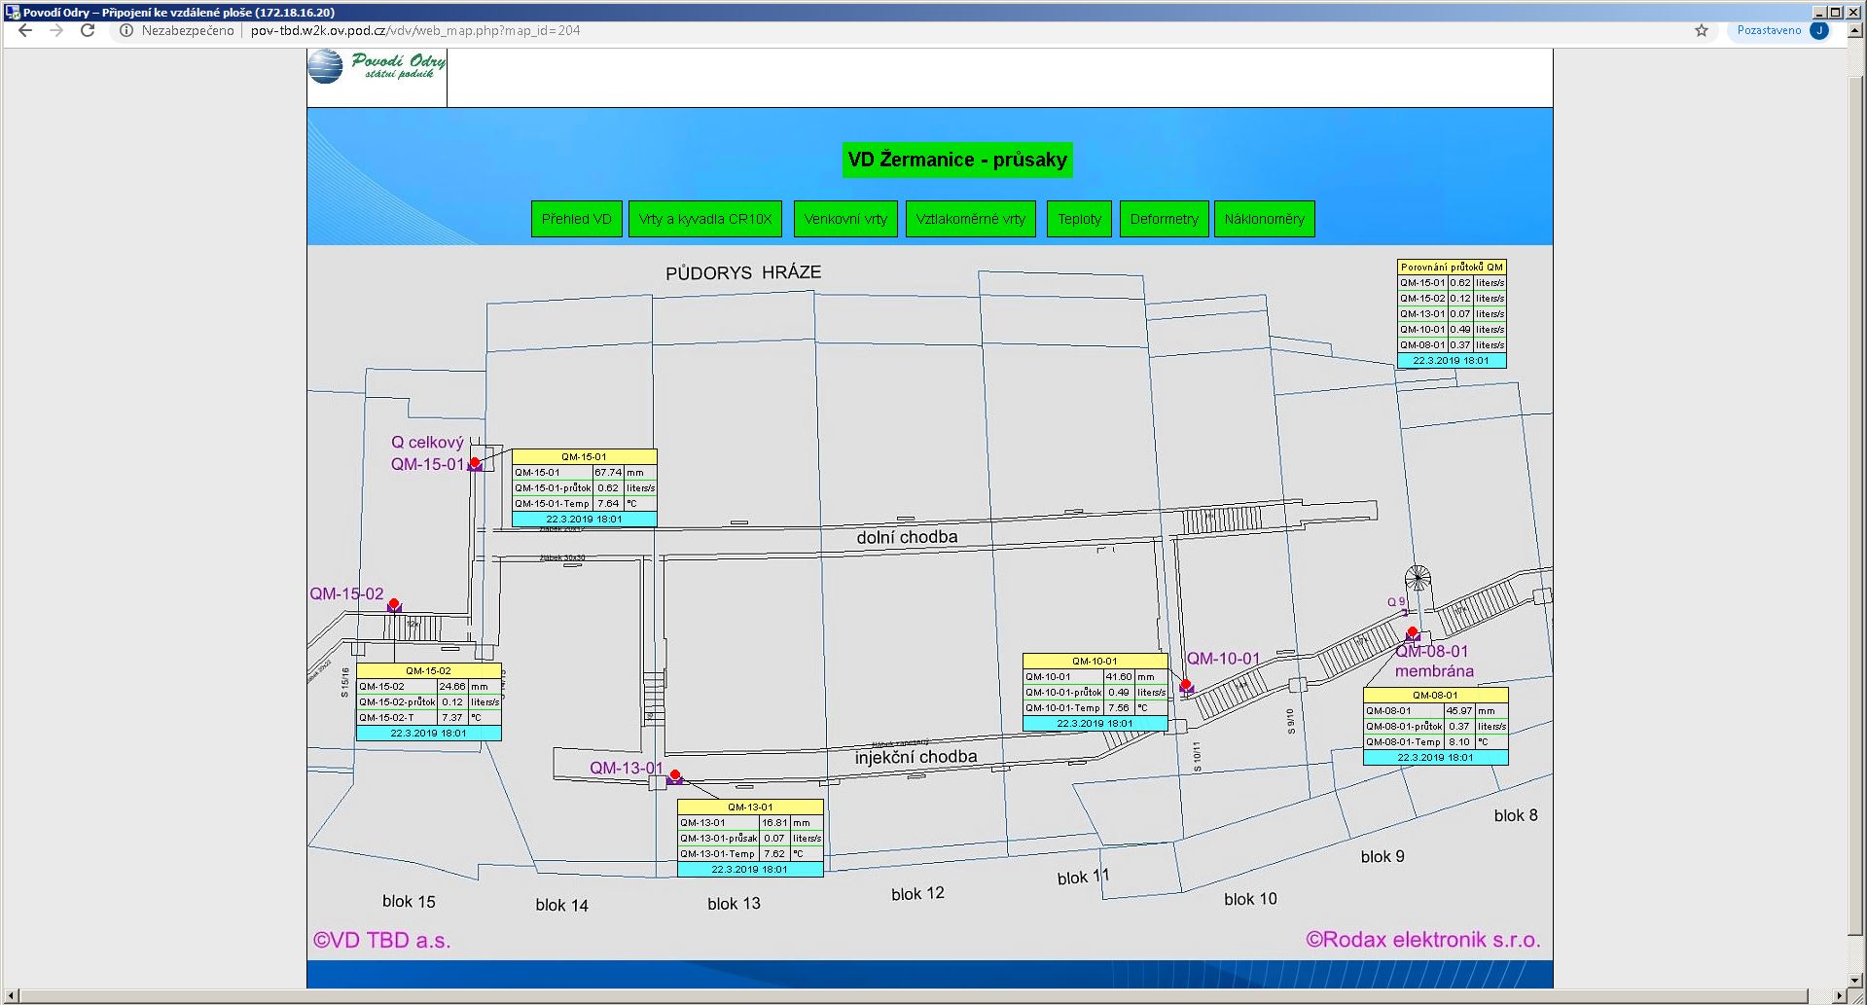The width and height of the screenshot is (1867, 1005).
Task: Click QM-10-01-Temp 7.56 row
Action: coord(1095,707)
